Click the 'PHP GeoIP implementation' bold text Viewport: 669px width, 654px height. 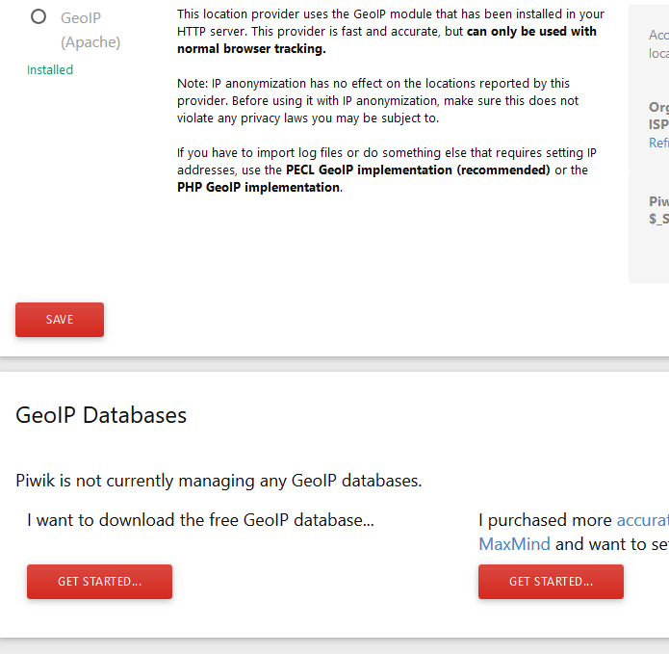pos(259,188)
